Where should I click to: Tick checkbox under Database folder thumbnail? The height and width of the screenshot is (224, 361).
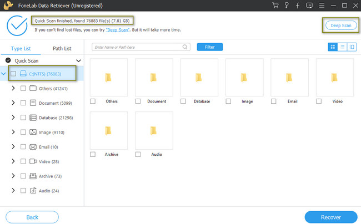pyautogui.click(x=183, y=101)
